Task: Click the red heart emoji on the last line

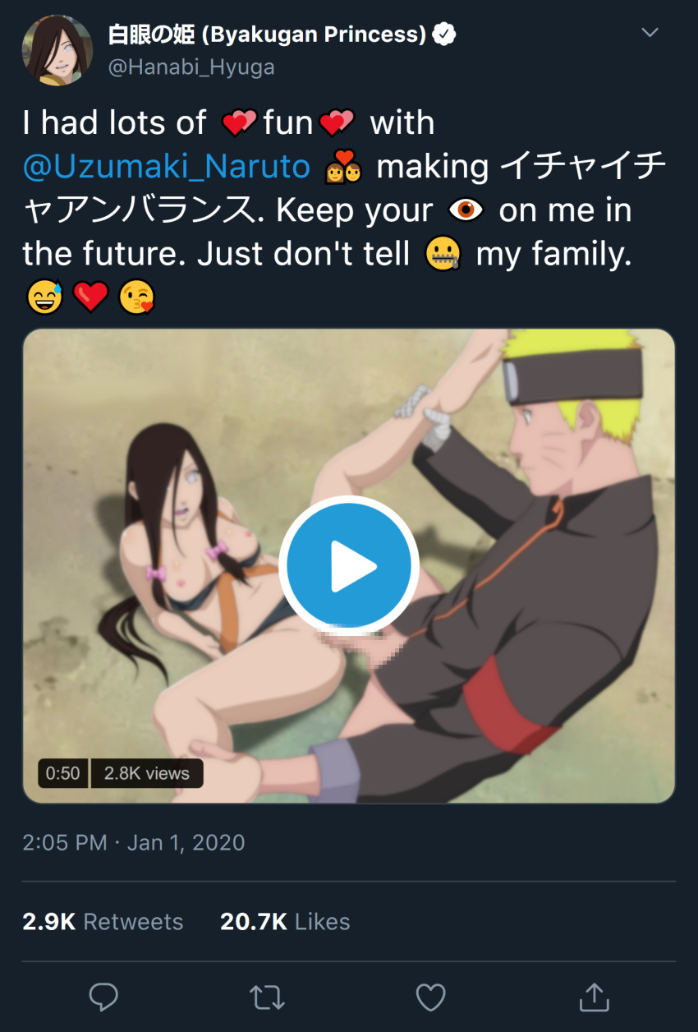Action: coord(90,297)
